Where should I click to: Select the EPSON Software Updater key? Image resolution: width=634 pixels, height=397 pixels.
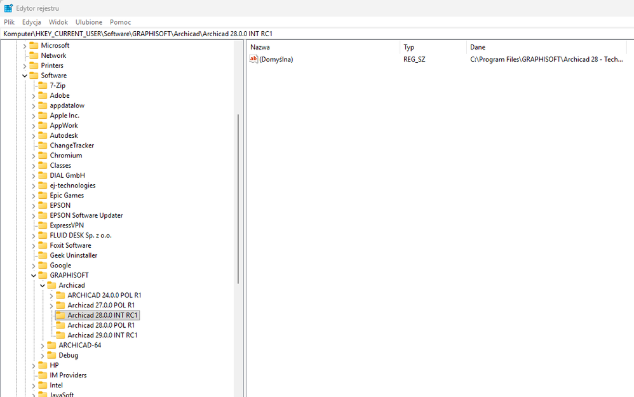coord(86,215)
